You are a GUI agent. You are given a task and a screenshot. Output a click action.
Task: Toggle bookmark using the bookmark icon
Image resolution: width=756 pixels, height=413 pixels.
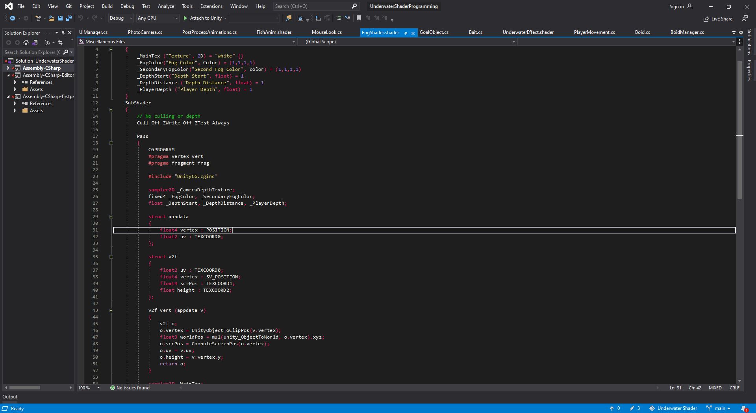359,18
